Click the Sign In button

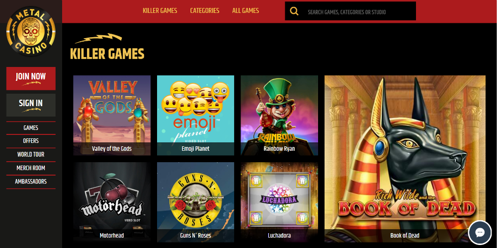pos(31,105)
